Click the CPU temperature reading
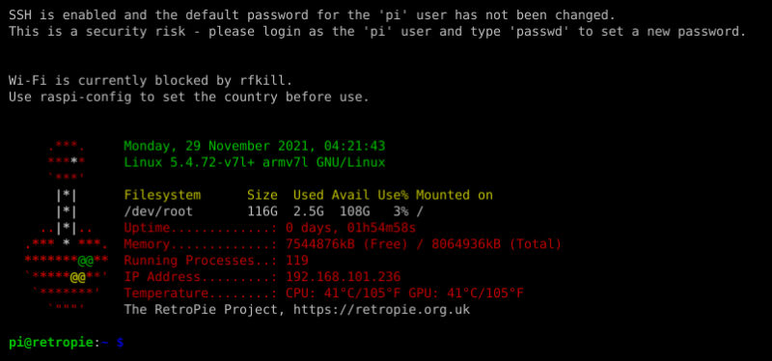Viewport: 772px width, 361px height. pos(344,293)
